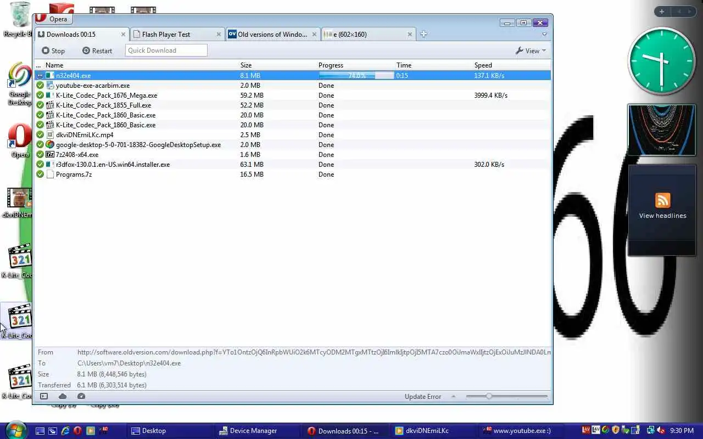Click View headlines in the feed gadget

[x=662, y=216]
